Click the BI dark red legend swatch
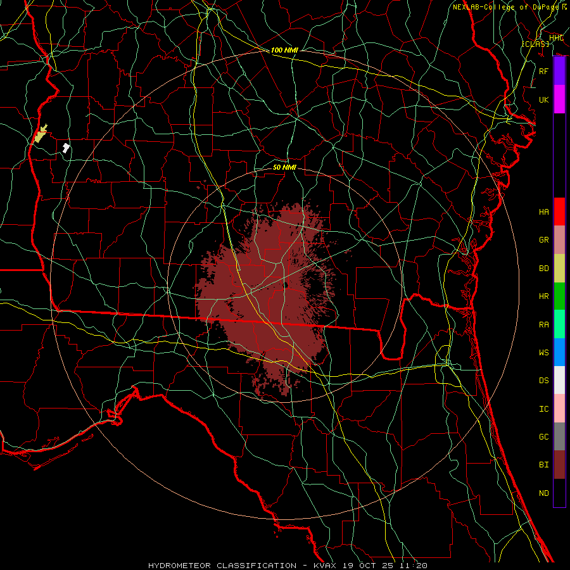Screen dimensions: 570x570 tap(559, 465)
